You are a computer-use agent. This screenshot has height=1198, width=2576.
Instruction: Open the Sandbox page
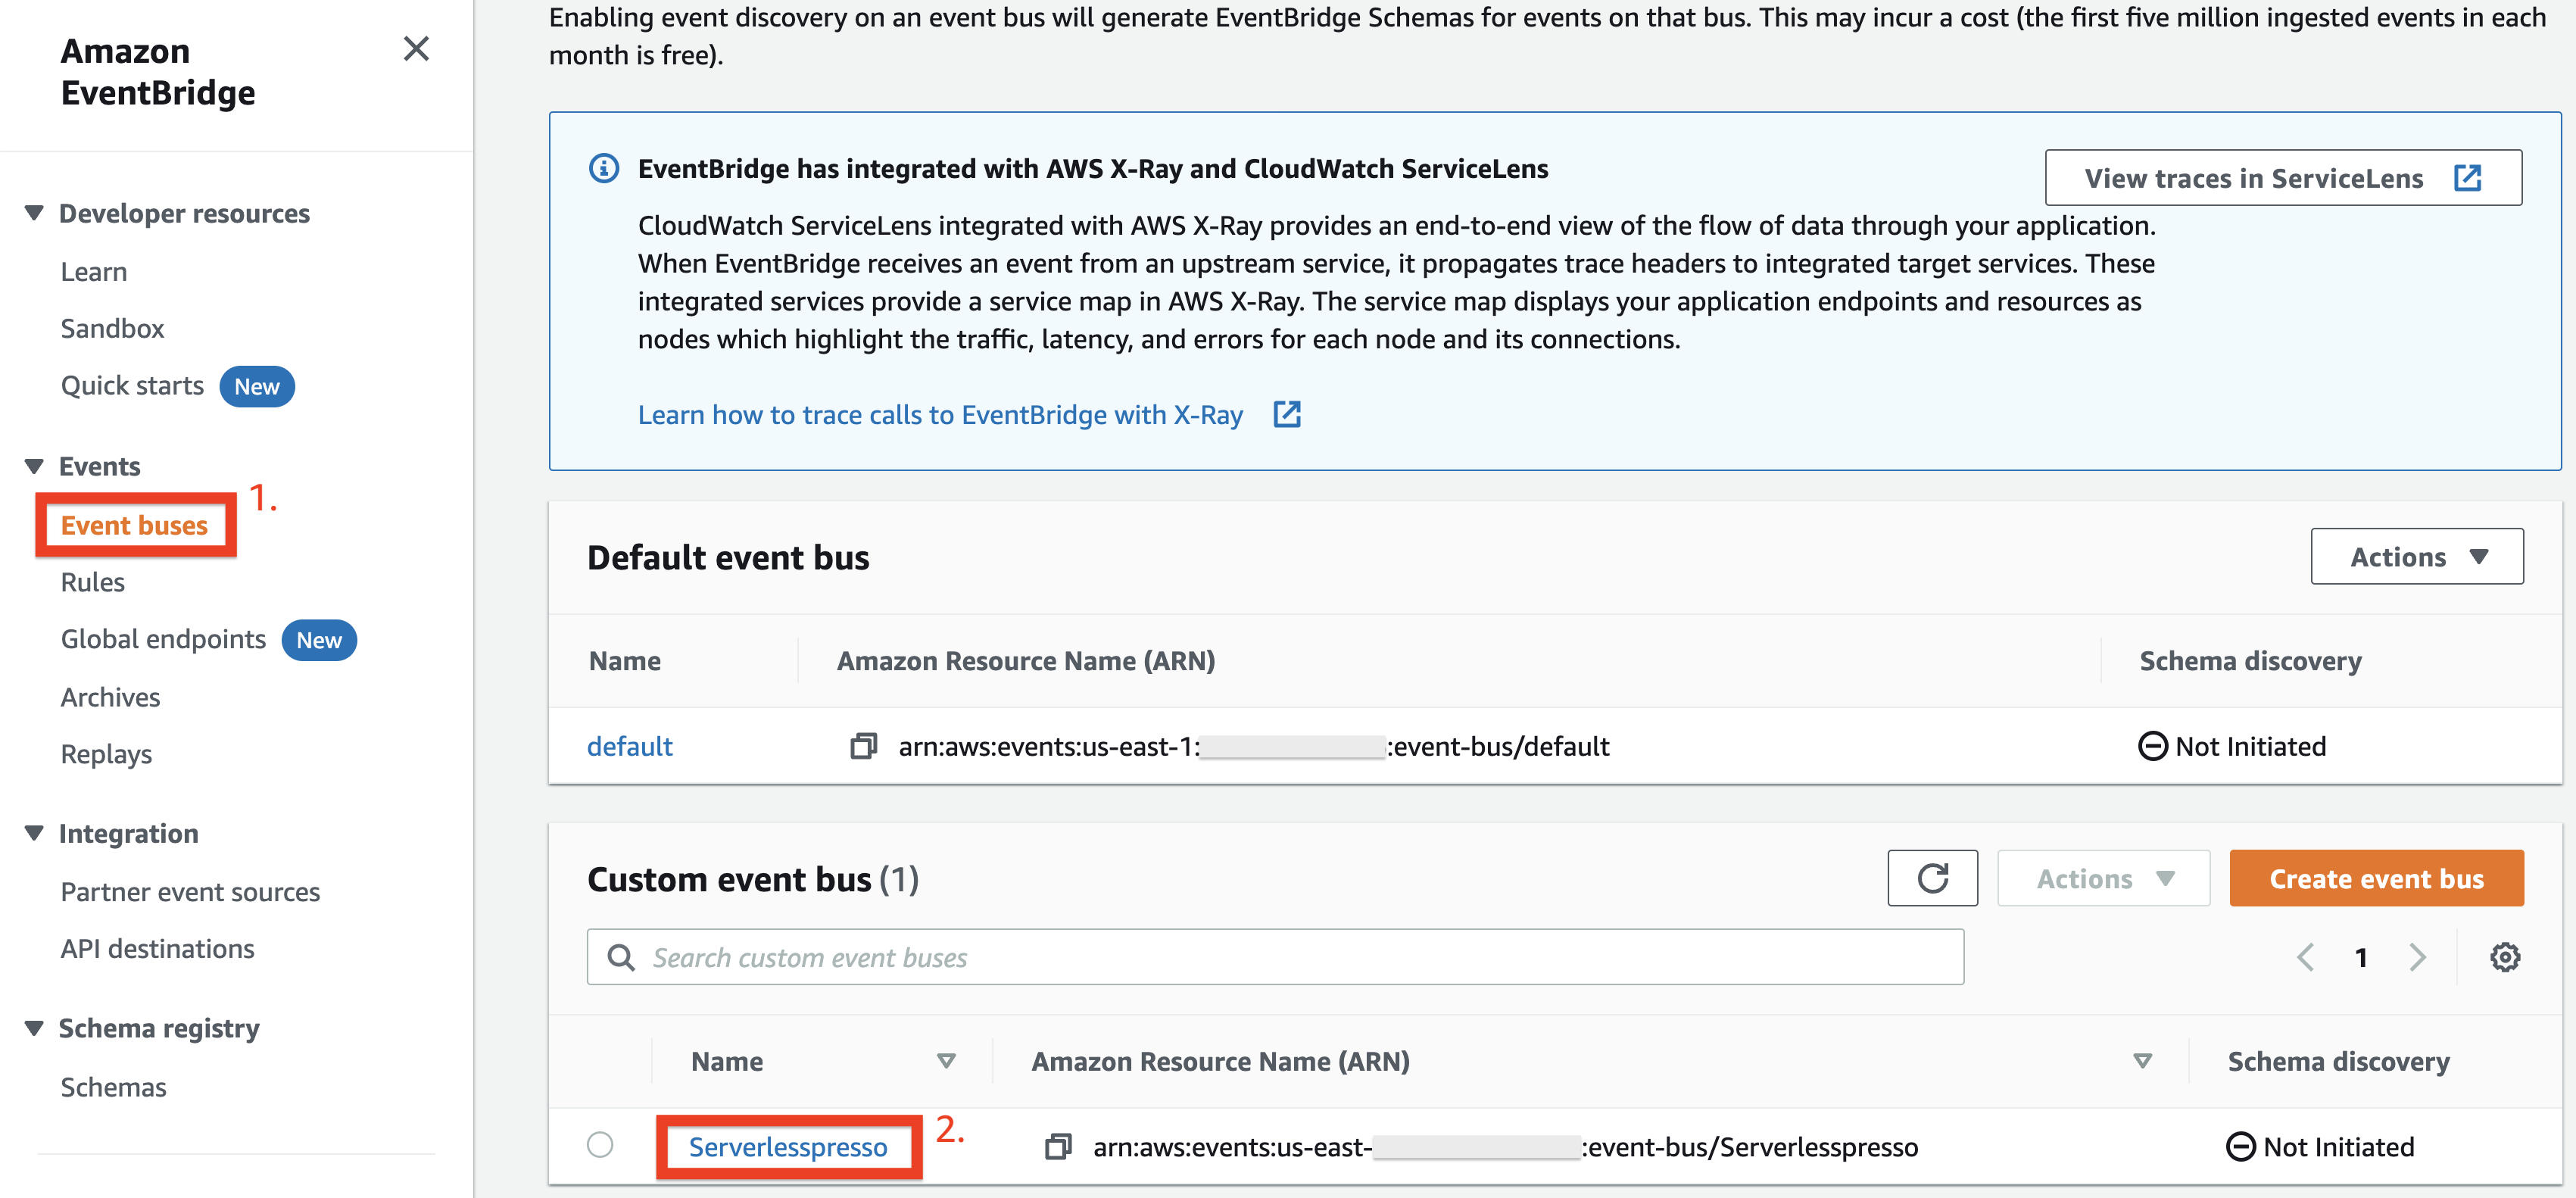(112, 328)
